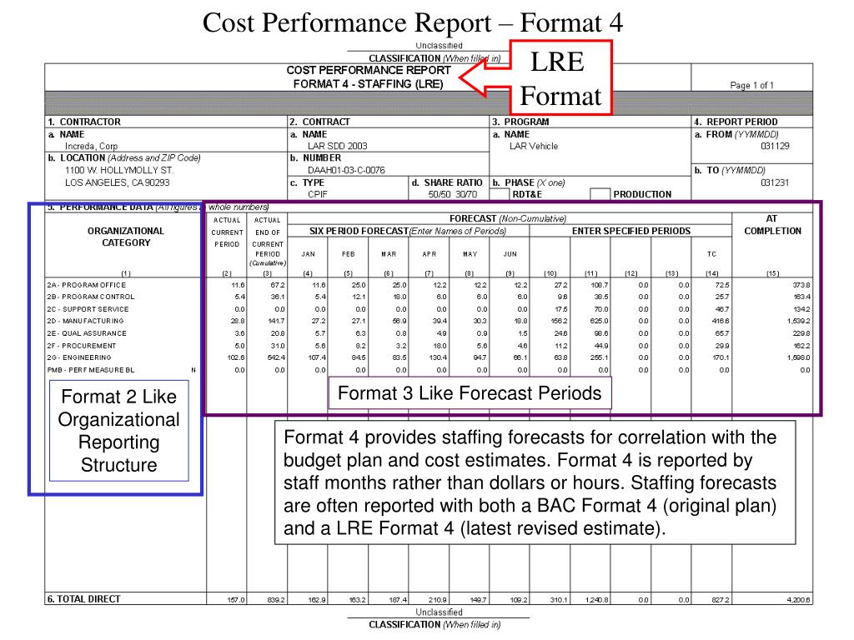
Task: Select row '2F - PROCUREMENT'
Action: (429, 346)
